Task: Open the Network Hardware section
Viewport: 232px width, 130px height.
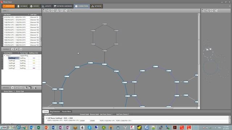Action: pyautogui.click(x=63, y=6)
